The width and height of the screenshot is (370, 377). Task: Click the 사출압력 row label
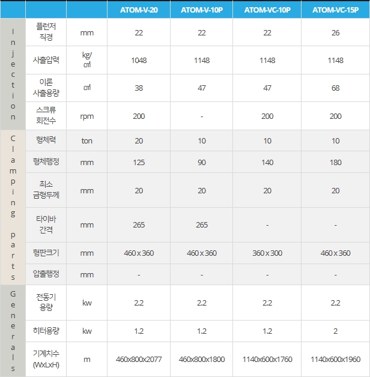click(x=46, y=59)
